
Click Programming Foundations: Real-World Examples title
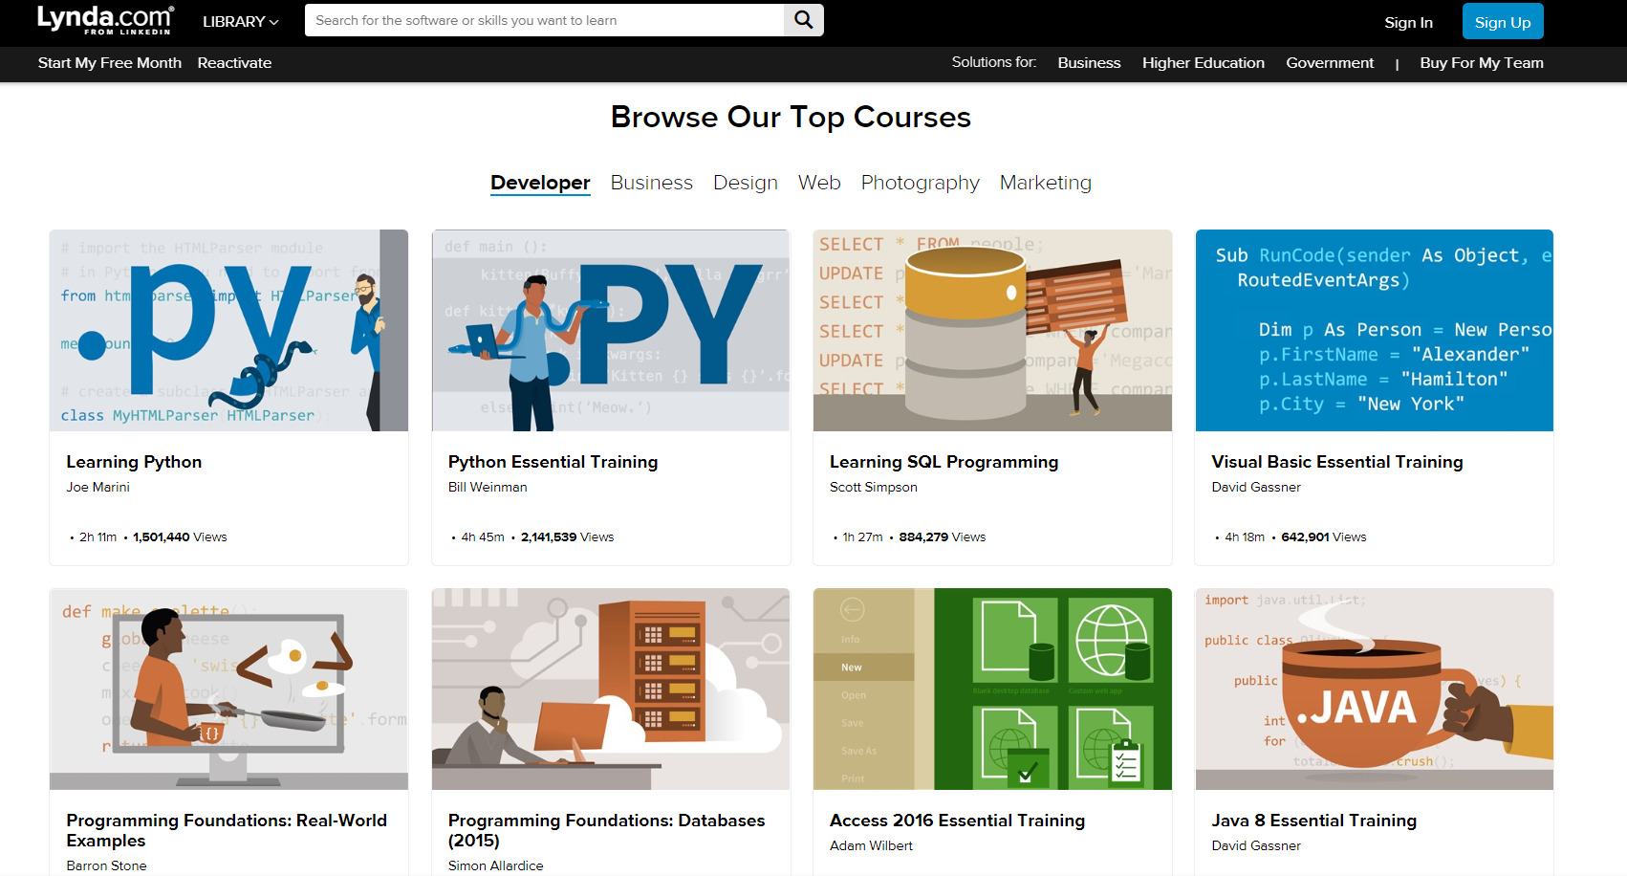coord(227,830)
